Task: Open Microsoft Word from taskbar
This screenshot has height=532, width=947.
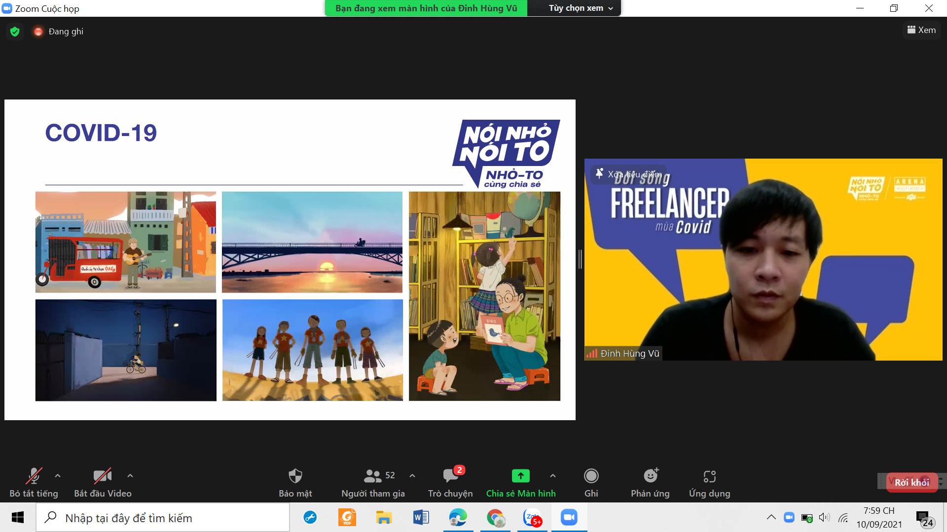Action: coord(421,517)
